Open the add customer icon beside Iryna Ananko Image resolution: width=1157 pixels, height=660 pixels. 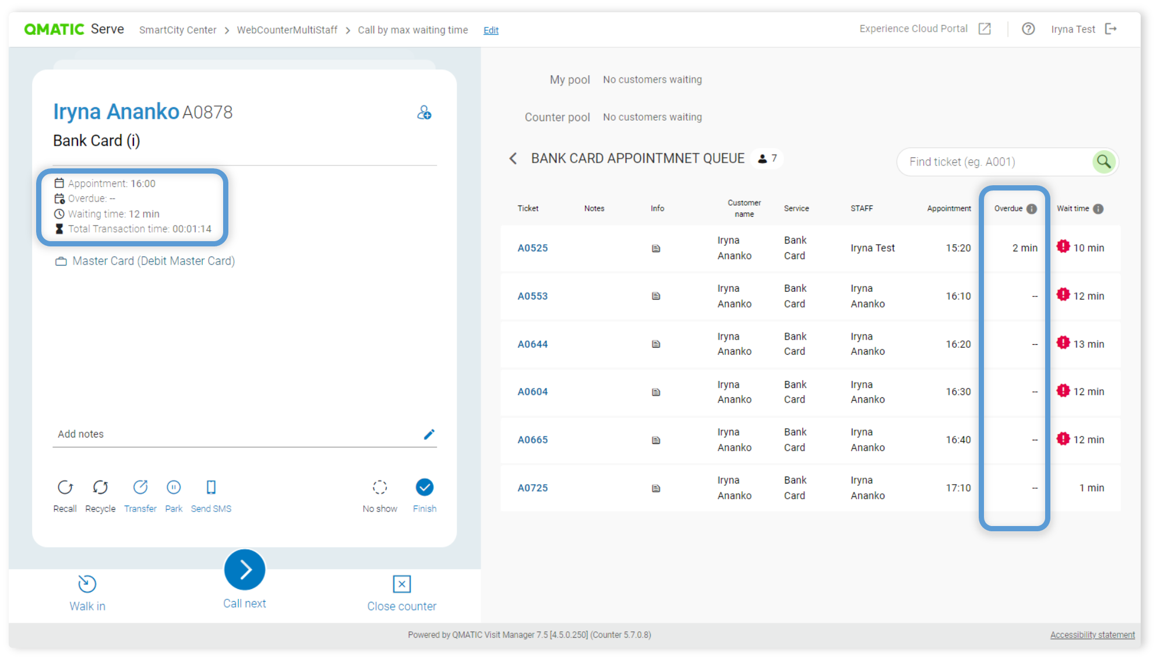[x=424, y=112]
